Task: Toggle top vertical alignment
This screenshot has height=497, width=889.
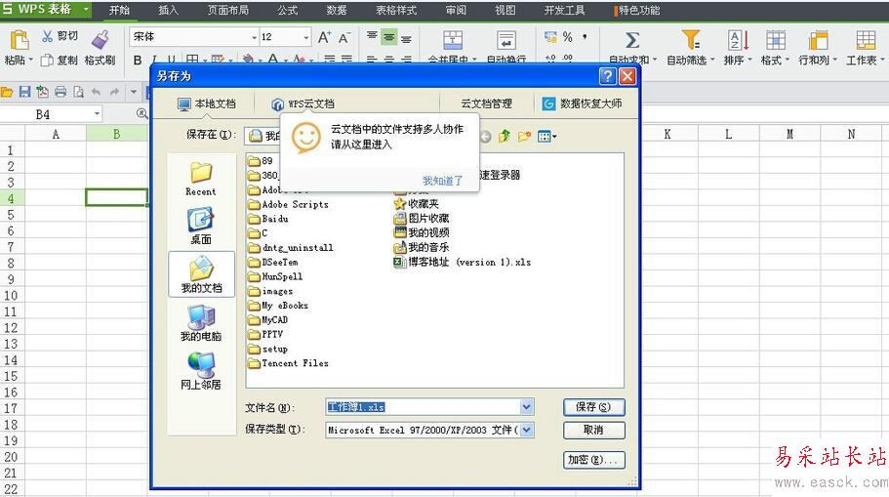Action: 372,36
